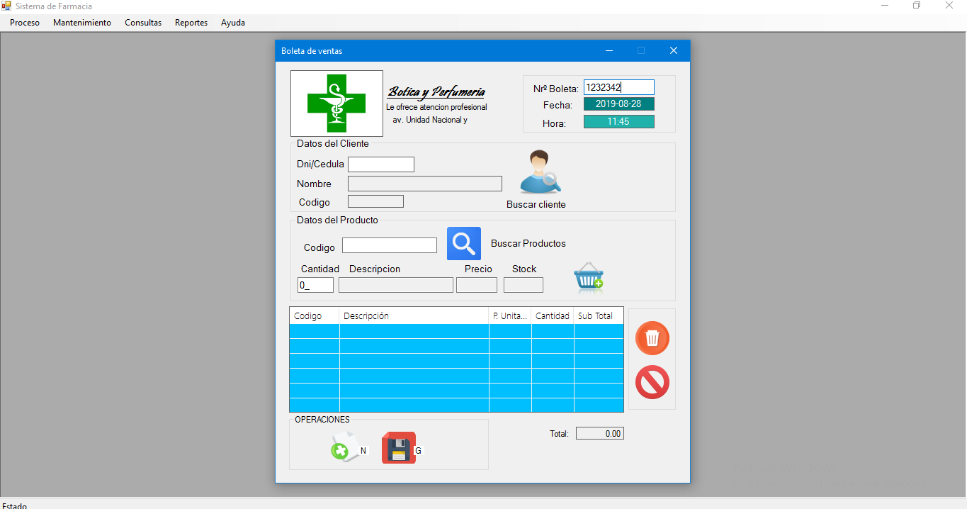The height and width of the screenshot is (509, 979).
Task: Open the Proceso menu
Action: [25, 23]
